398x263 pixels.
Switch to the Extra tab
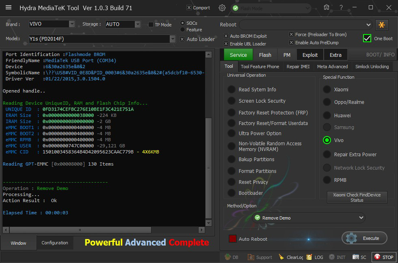pos(335,55)
